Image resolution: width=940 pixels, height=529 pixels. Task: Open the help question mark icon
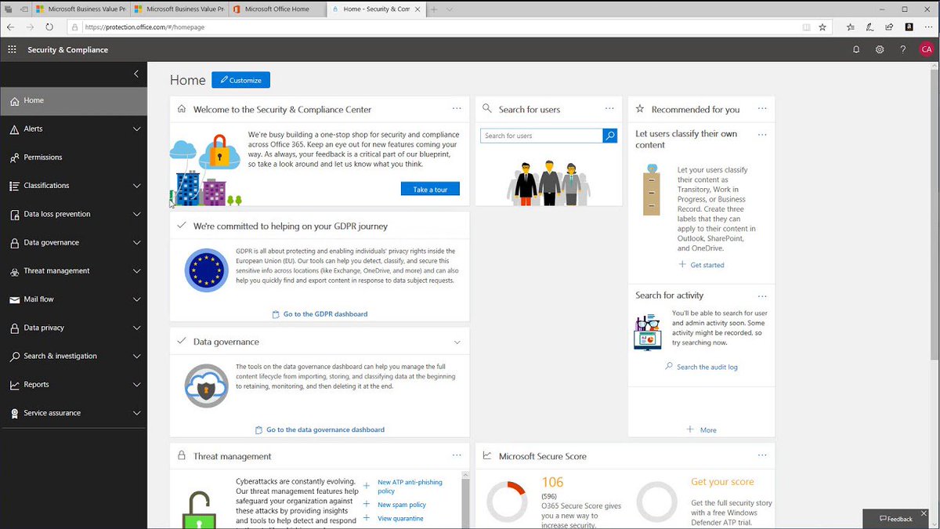tap(903, 49)
